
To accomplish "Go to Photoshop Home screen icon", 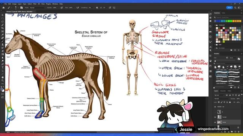I will pos(3,8).
